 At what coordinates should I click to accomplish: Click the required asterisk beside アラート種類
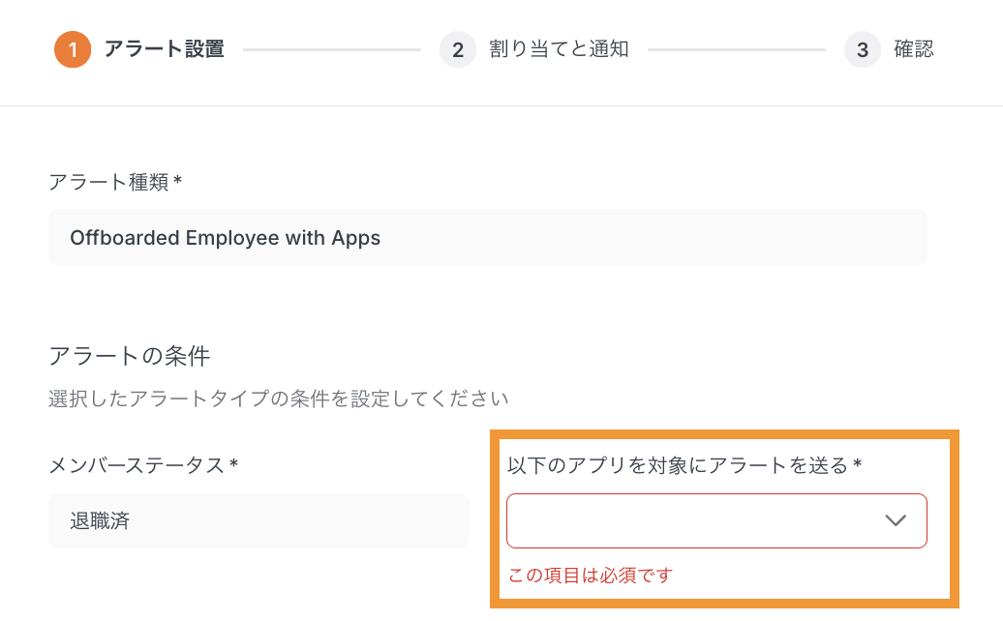point(178,181)
